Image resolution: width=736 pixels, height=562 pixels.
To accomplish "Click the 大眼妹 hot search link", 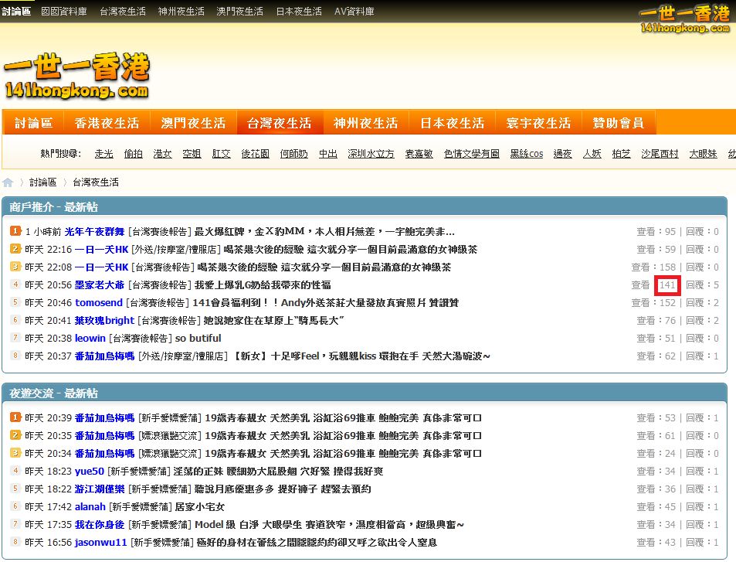I will coord(703,154).
